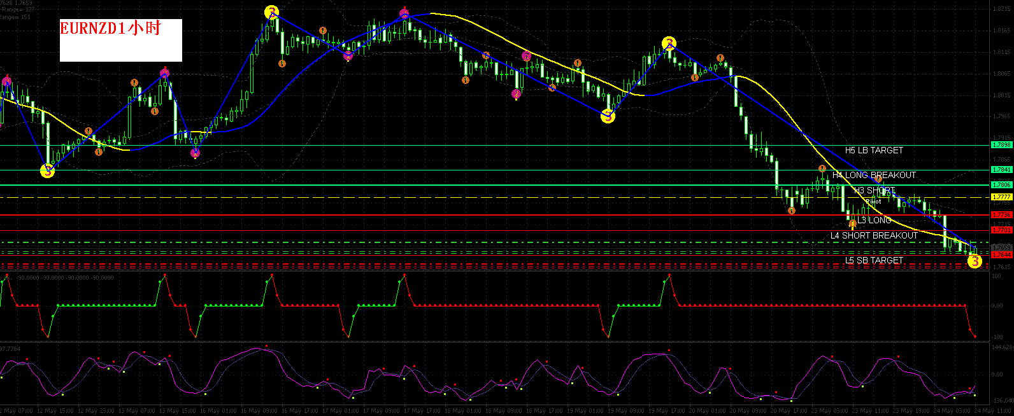Click the green 1.7806 price tag

(1002, 185)
